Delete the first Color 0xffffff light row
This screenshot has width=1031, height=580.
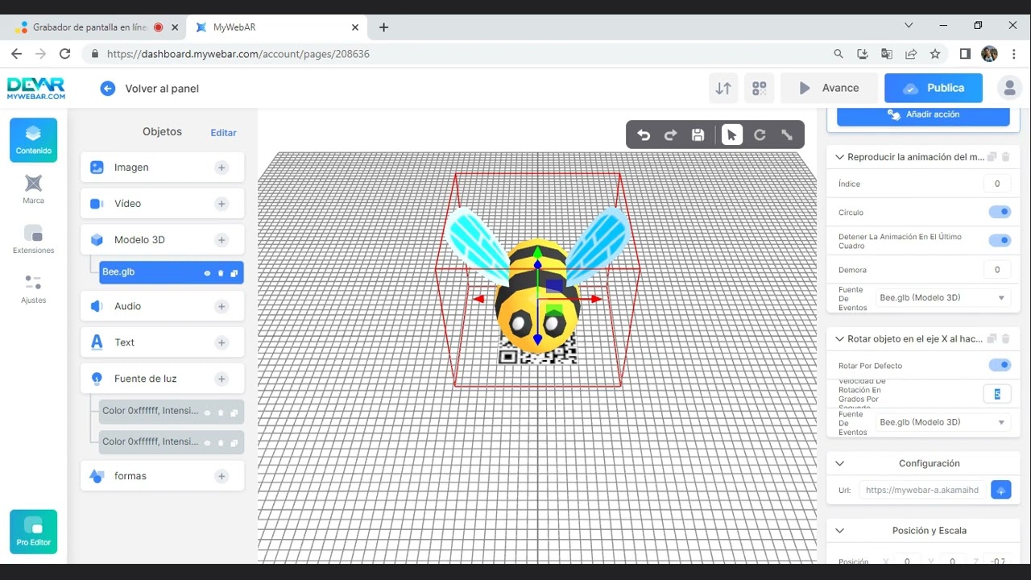pyautogui.click(x=221, y=412)
